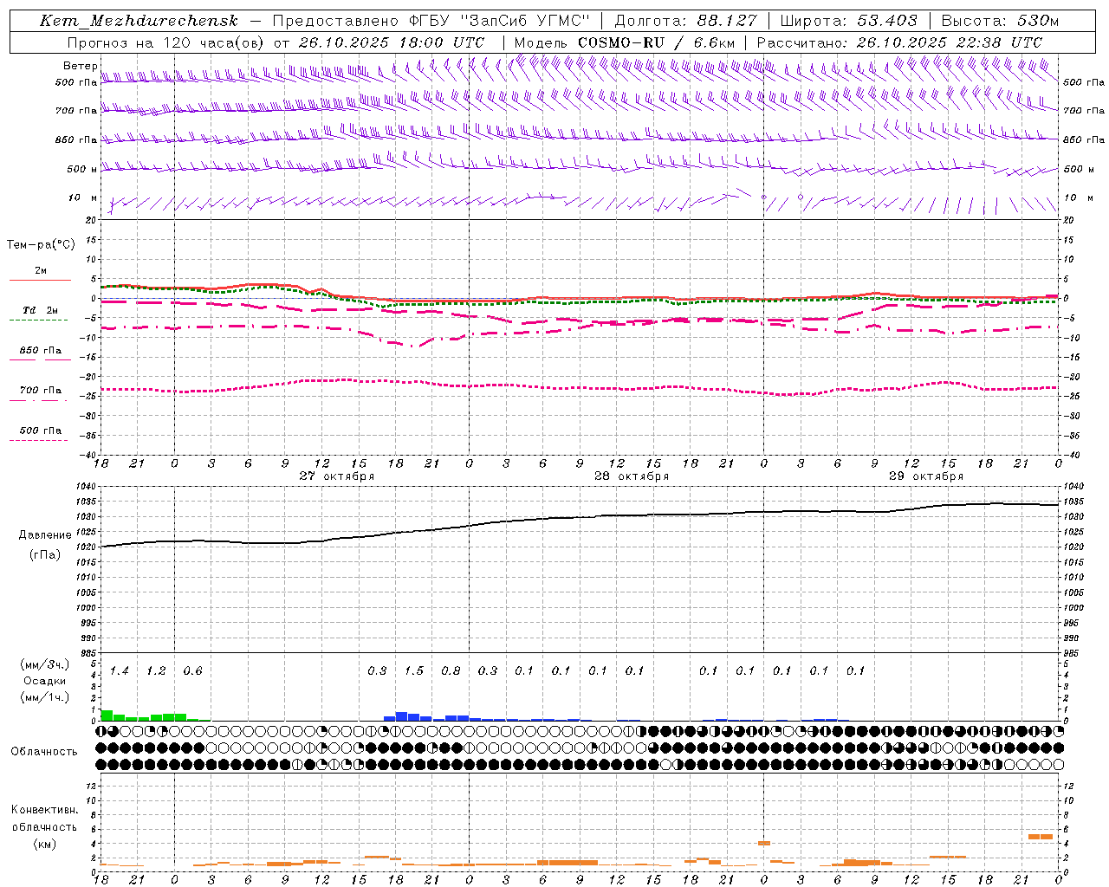The image size is (1109, 887).
Task: Click the 'Ветер' wind panel label
Action: [x=80, y=66]
